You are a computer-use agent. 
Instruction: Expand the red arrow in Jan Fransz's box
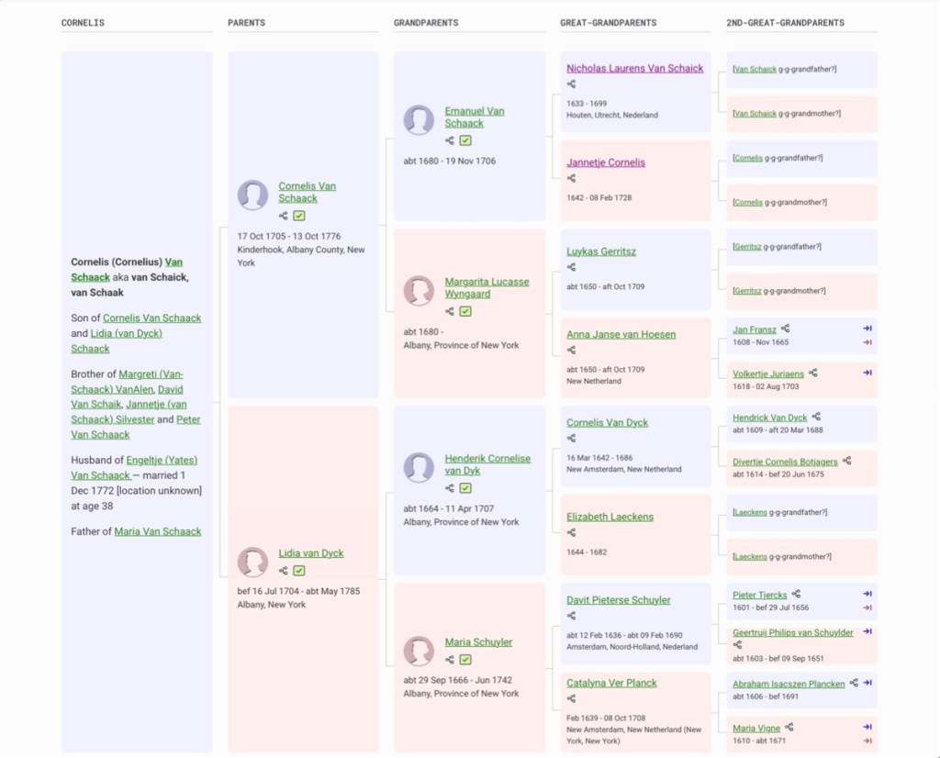(867, 342)
